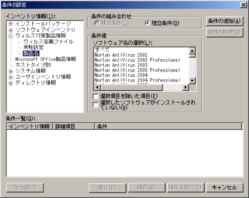The width and height of the screenshot is (249, 198).
Task: Select Microsoft Office製品情報 in the tree
Action: pos(46,59)
